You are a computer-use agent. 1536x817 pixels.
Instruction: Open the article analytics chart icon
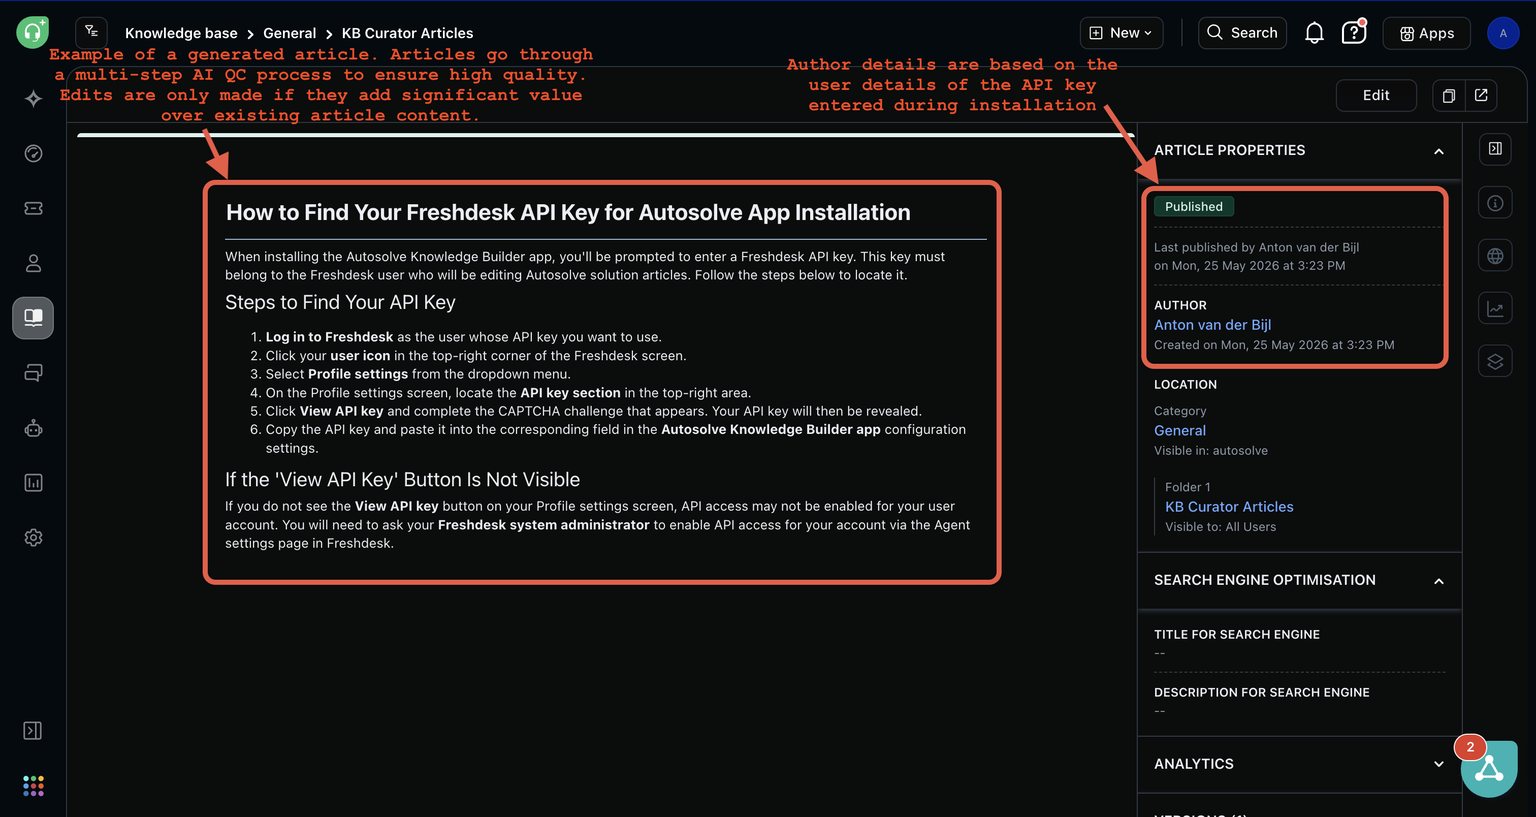point(1495,308)
